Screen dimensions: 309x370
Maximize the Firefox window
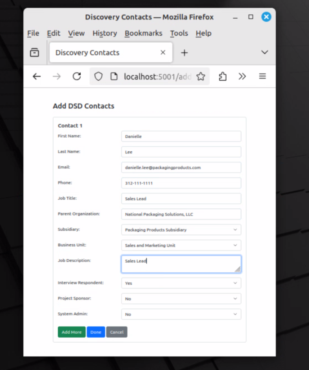tap(251, 17)
